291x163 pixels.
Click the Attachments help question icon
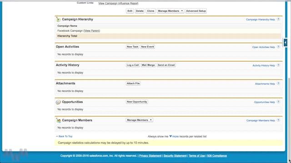click(x=278, y=83)
